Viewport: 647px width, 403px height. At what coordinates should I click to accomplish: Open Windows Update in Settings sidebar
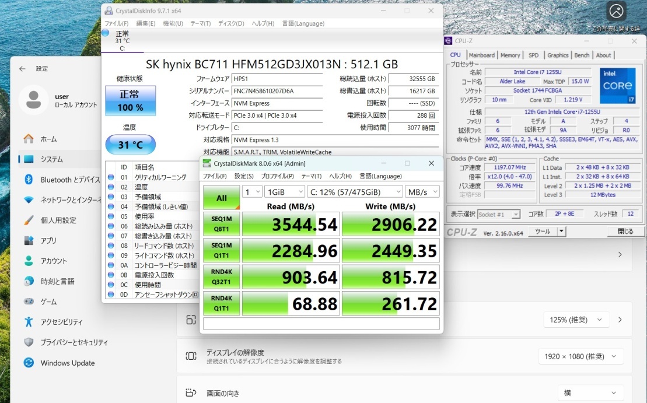coord(67,363)
